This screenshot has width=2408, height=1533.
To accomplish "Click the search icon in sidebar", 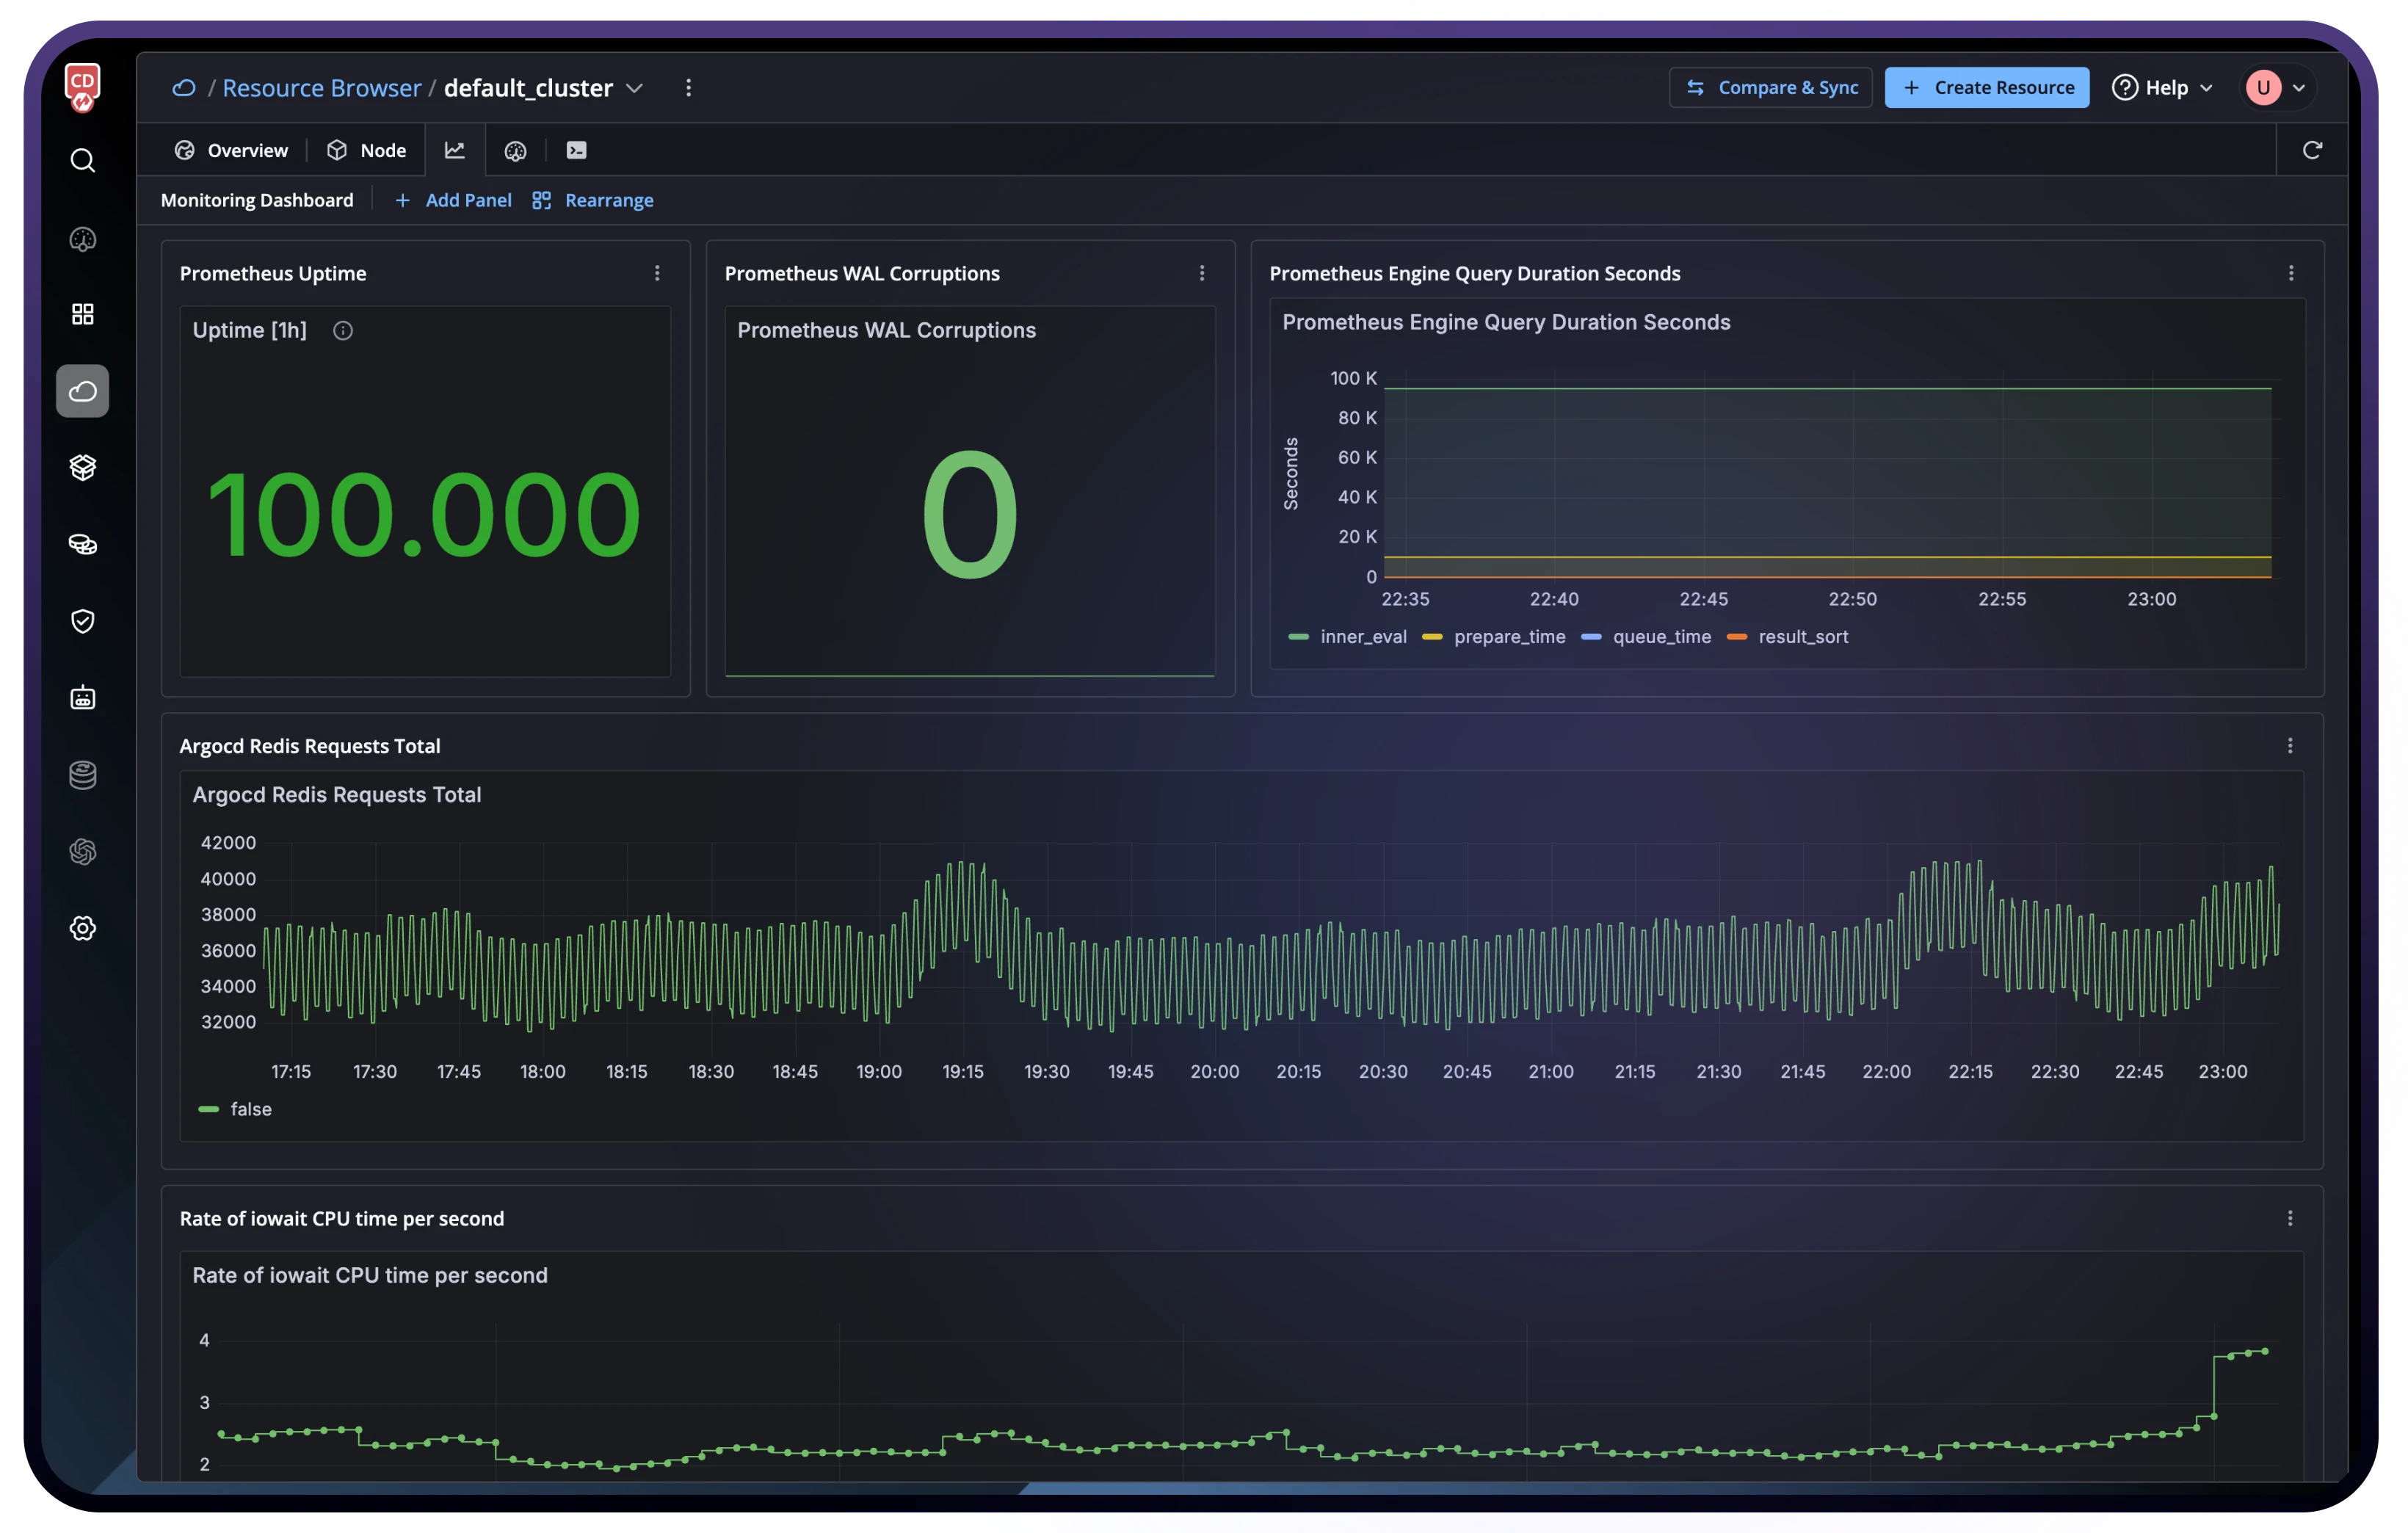I will [x=83, y=161].
